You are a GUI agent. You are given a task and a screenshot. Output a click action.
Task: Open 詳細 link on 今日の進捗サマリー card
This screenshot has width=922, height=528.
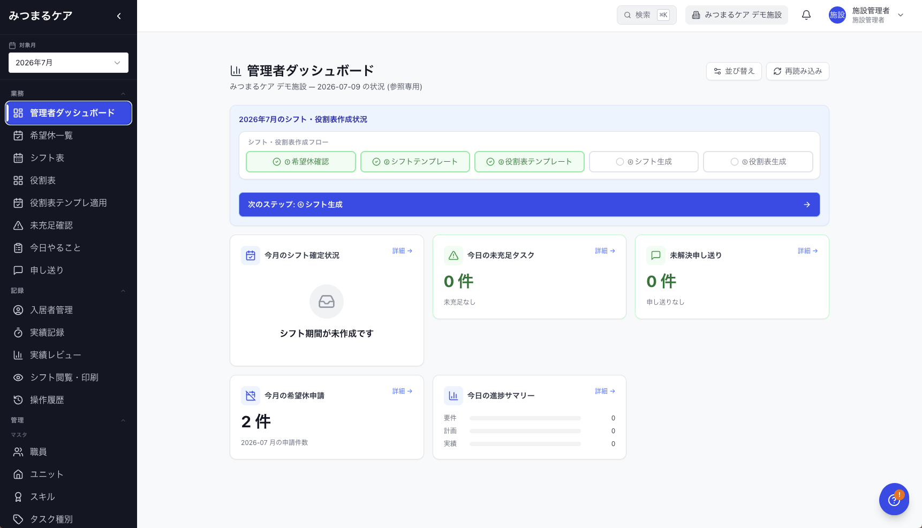(605, 391)
